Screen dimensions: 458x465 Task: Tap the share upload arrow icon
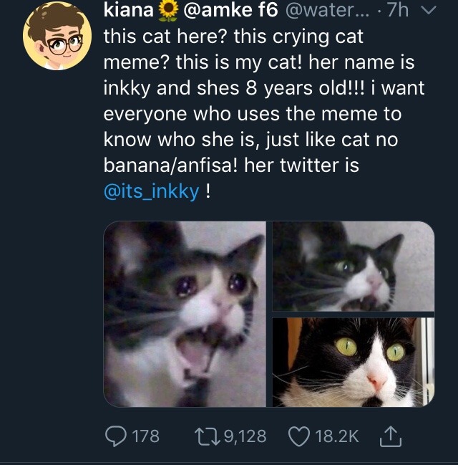click(x=392, y=435)
